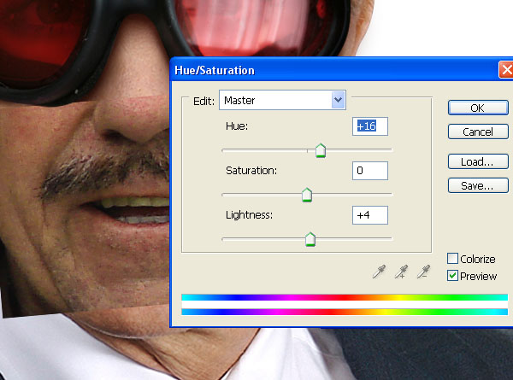Uncheck the Preview checkbox
The height and width of the screenshot is (380, 513).
coord(453,276)
